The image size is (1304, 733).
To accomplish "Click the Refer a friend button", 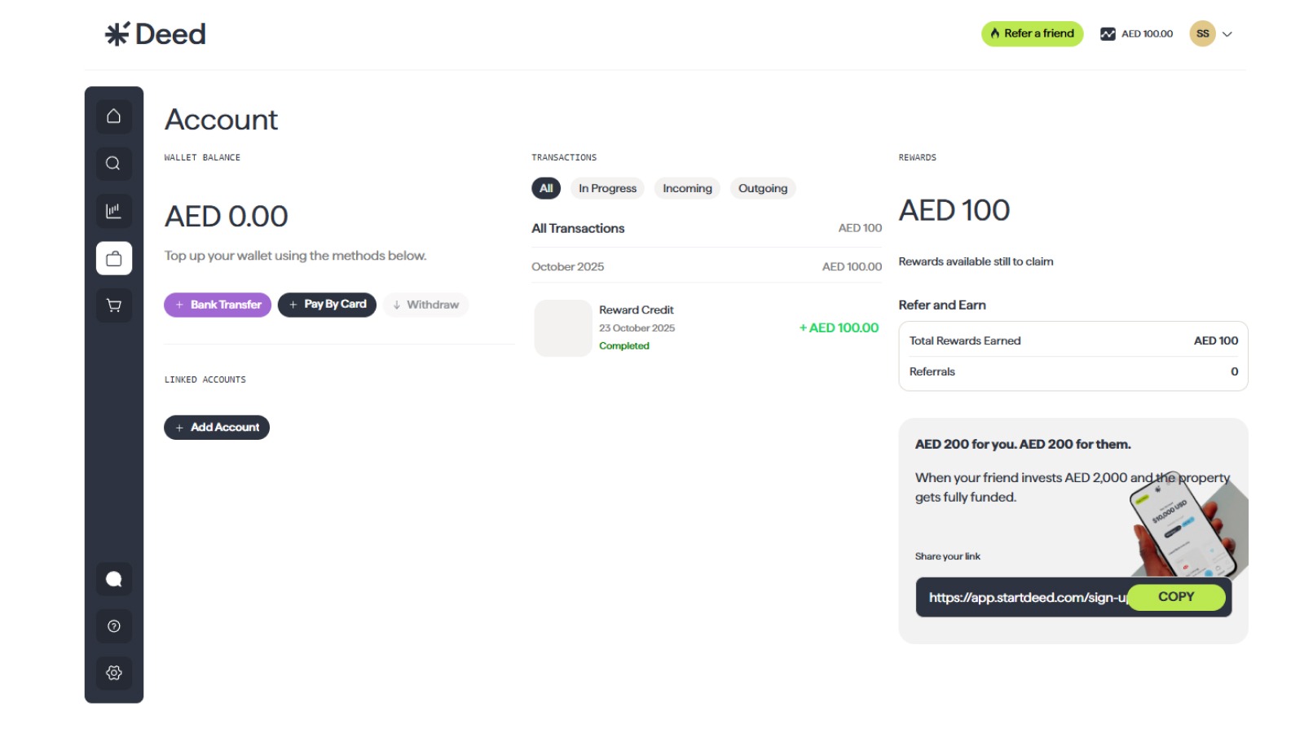I will (1032, 33).
